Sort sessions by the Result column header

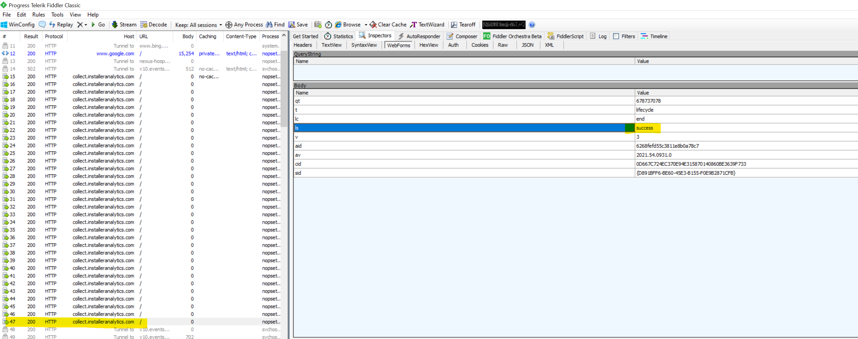[x=31, y=37]
